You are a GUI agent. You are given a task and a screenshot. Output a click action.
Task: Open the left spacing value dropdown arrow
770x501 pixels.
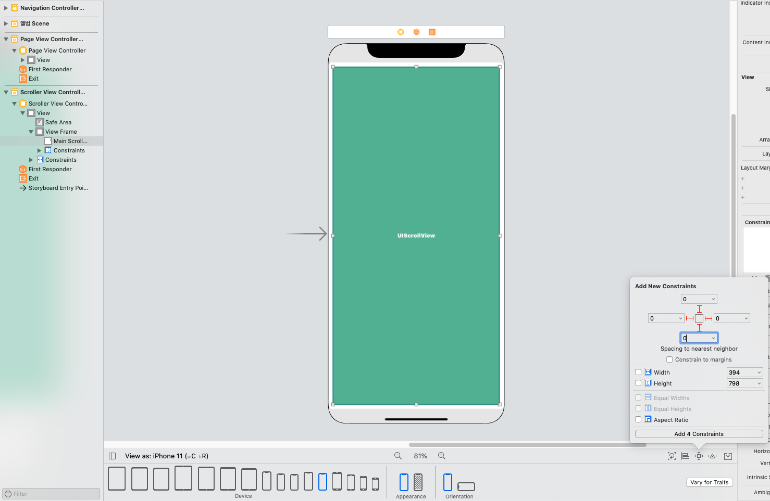[680, 318]
